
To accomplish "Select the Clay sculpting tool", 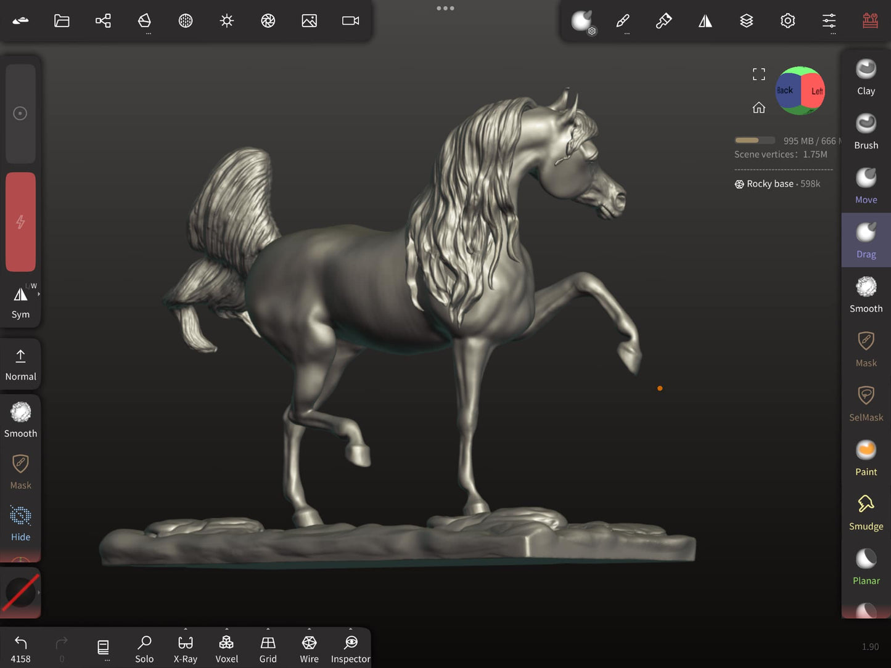I will (x=866, y=77).
